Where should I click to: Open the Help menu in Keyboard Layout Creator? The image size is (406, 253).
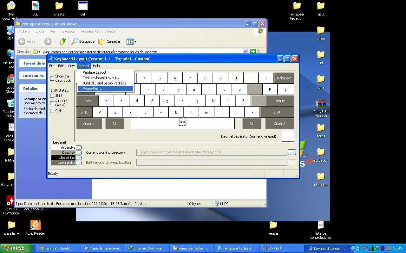coord(96,66)
